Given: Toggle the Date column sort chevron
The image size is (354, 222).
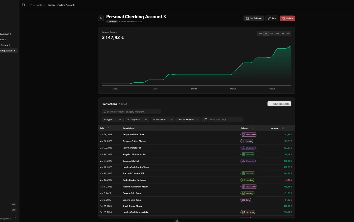Looking at the screenshot, I should click(x=108, y=128).
